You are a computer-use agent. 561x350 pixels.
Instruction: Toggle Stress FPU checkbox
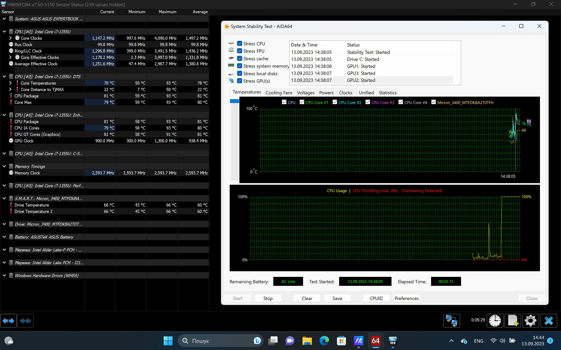pos(240,51)
